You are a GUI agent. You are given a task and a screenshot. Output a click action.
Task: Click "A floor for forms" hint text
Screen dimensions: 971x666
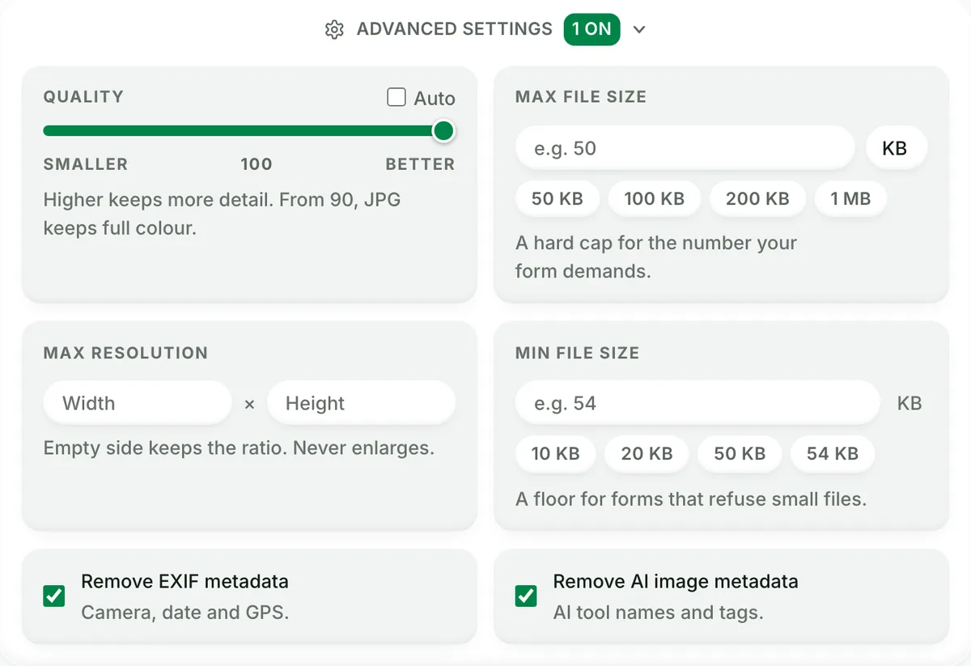click(691, 499)
